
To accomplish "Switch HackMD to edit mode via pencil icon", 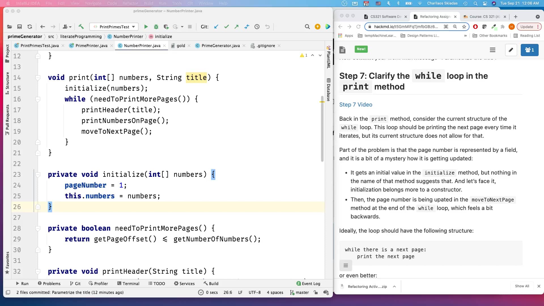I will [x=511, y=50].
